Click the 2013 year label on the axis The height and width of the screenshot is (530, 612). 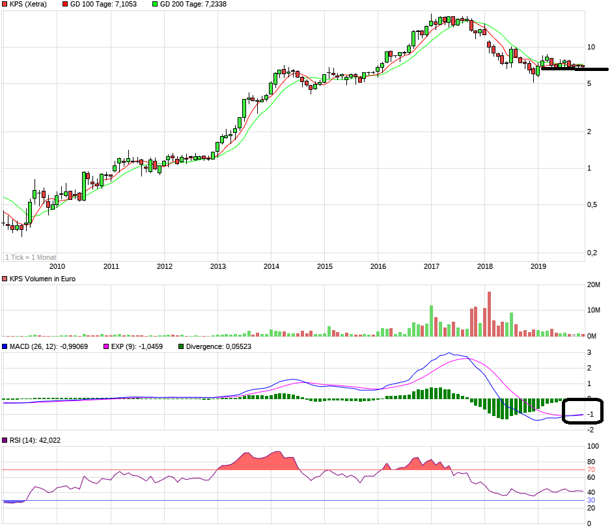218,266
